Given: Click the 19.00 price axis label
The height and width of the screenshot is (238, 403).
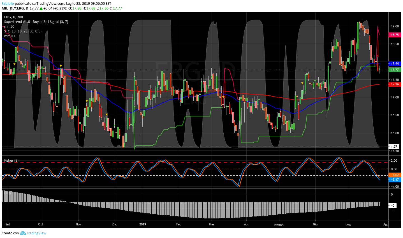Looking at the screenshot, I should pos(395,26).
